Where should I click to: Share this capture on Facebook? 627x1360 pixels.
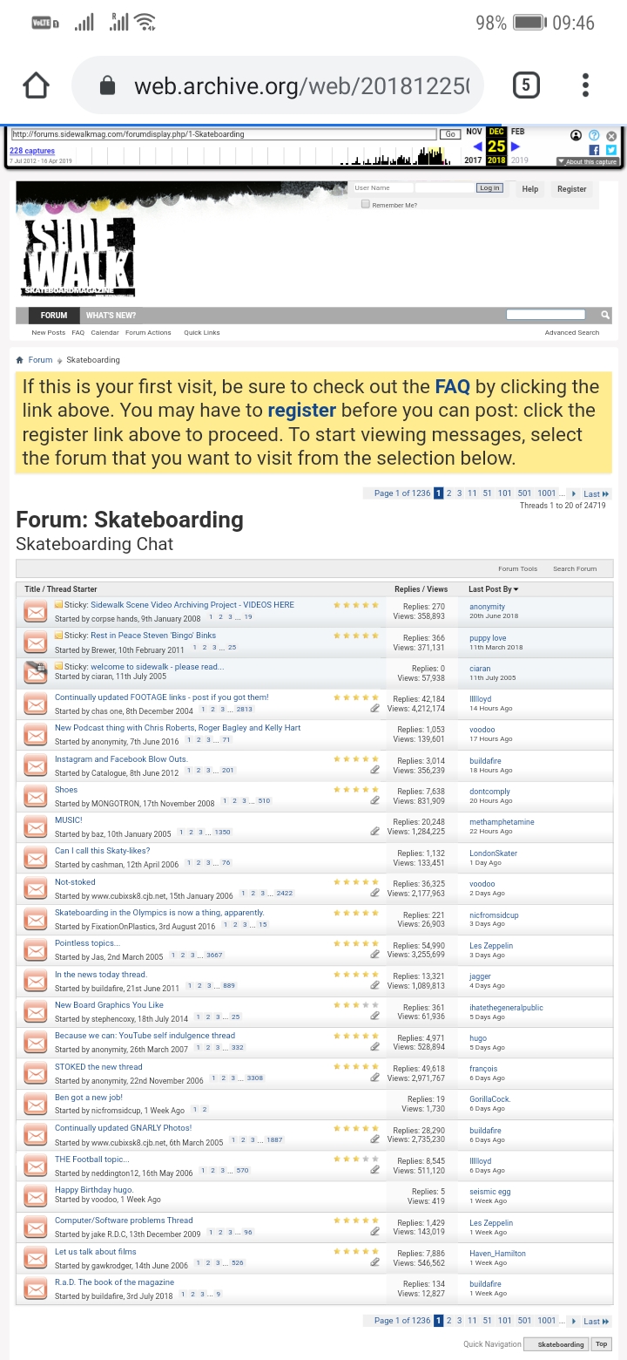(596, 150)
